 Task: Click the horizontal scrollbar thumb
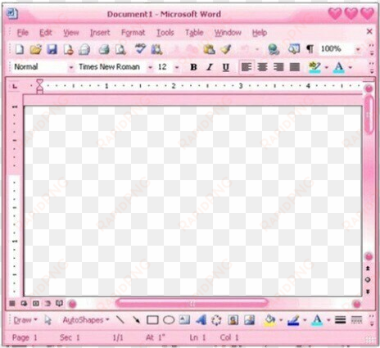coord(192,304)
